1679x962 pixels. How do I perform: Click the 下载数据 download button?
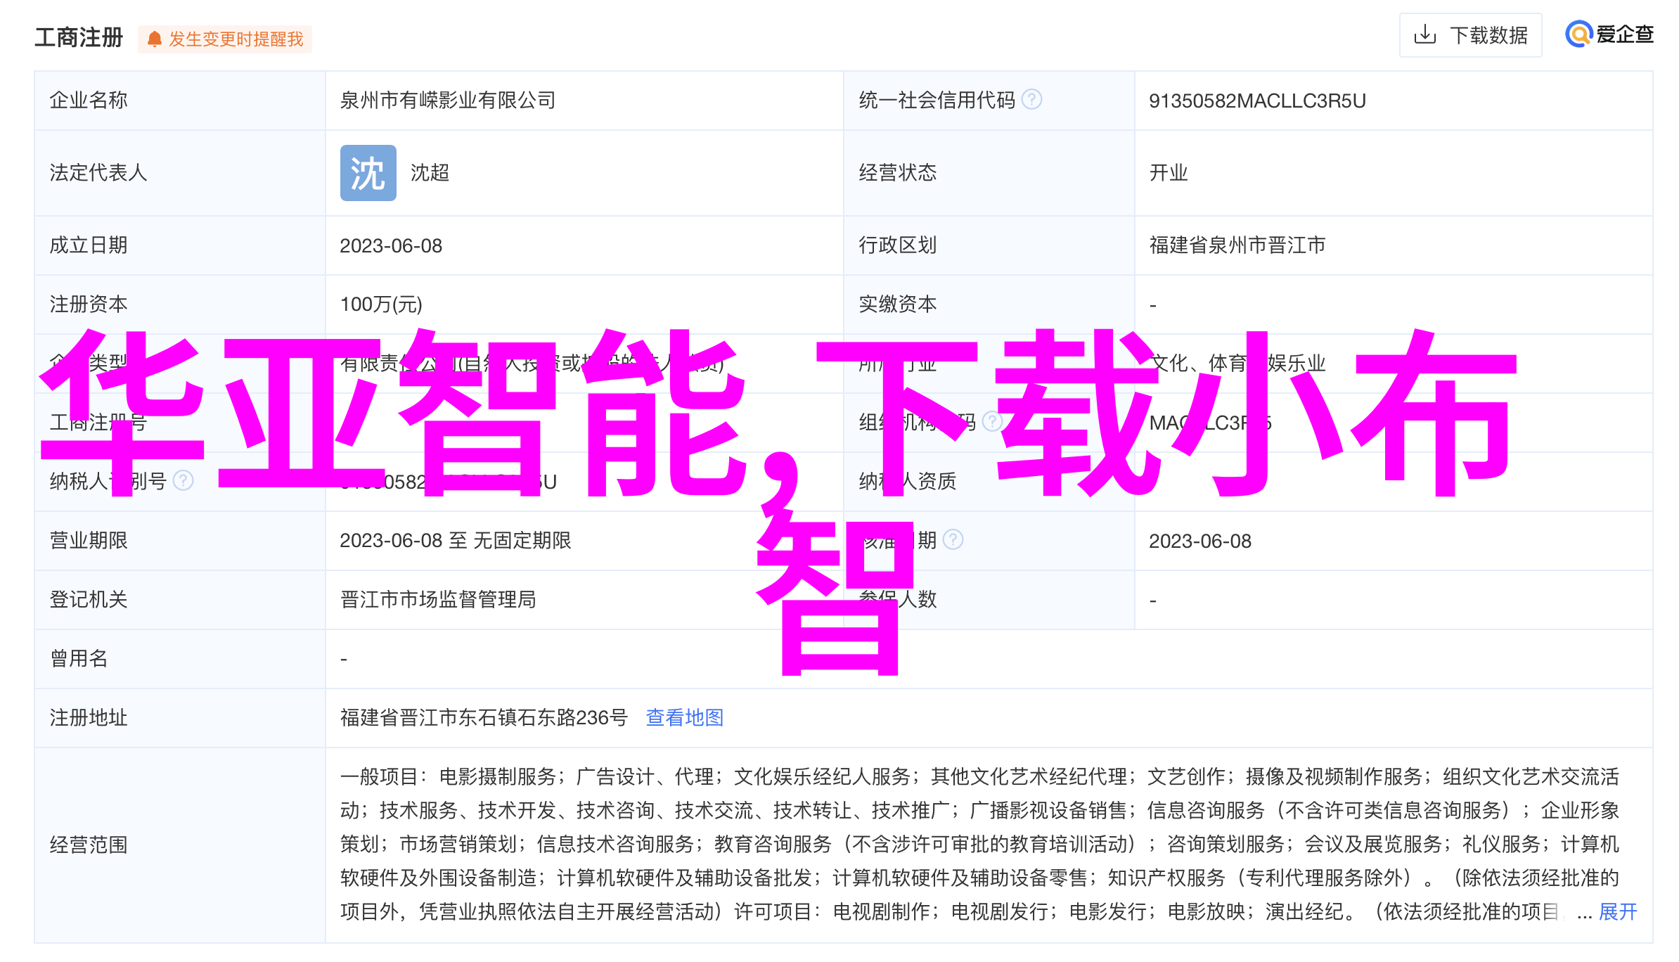[1470, 35]
